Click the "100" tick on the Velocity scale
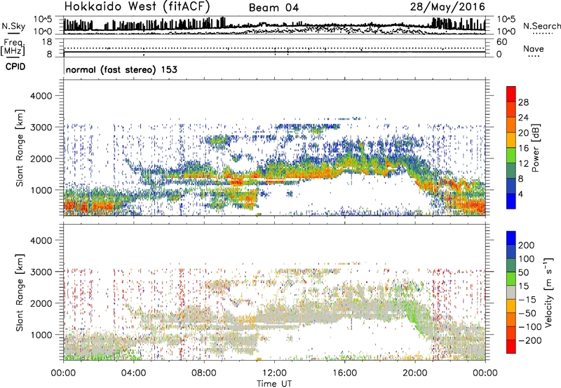Viewport: 561px width, 388px height. pyautogui.click(x=527, y=259)
